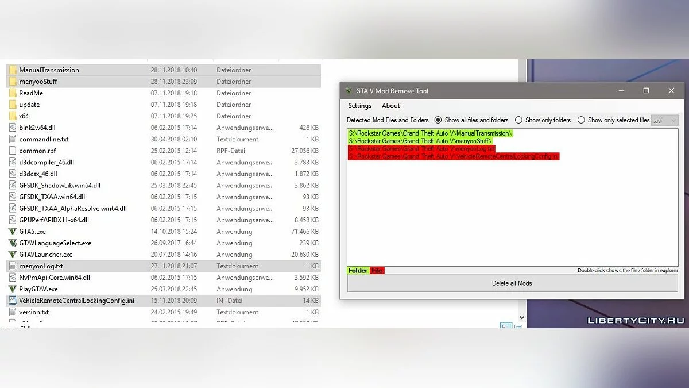Click the GTA5.exe application icon

click(13, 232)
